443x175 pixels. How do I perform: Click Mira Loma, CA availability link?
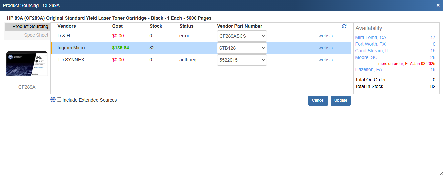pyautogui.click(x=371, y=38)
